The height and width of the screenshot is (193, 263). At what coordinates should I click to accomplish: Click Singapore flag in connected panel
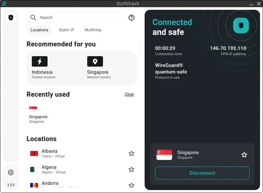[164, 155]
